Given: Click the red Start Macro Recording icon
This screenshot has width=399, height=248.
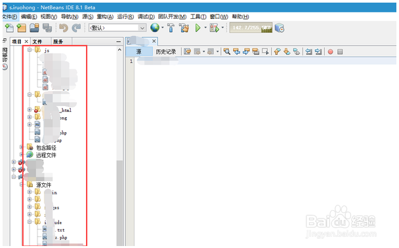Looking at the screenshot, I should point(330,52).
